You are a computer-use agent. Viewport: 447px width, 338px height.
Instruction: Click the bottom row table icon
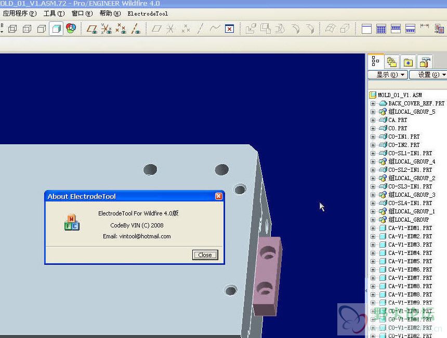click(410, 29)
